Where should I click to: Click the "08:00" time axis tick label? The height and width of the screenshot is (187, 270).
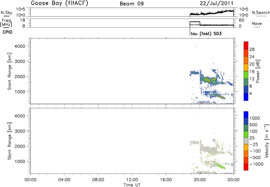98,180
